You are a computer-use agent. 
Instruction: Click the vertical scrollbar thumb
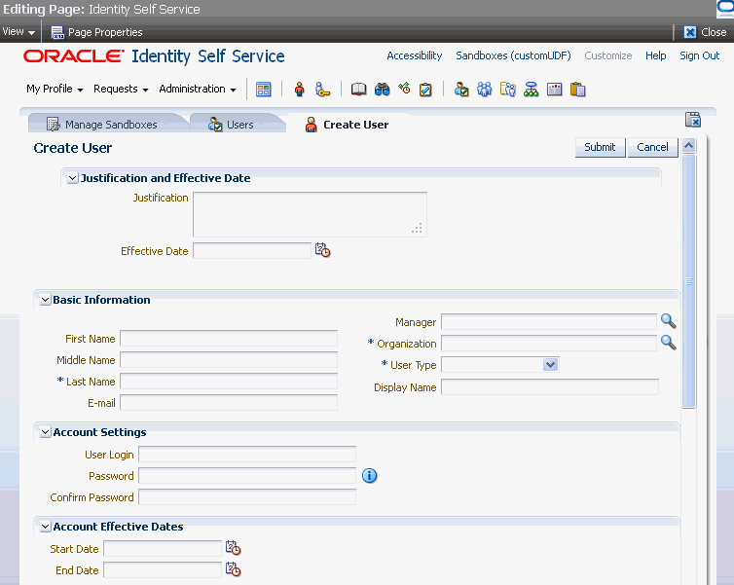(688, 280)
